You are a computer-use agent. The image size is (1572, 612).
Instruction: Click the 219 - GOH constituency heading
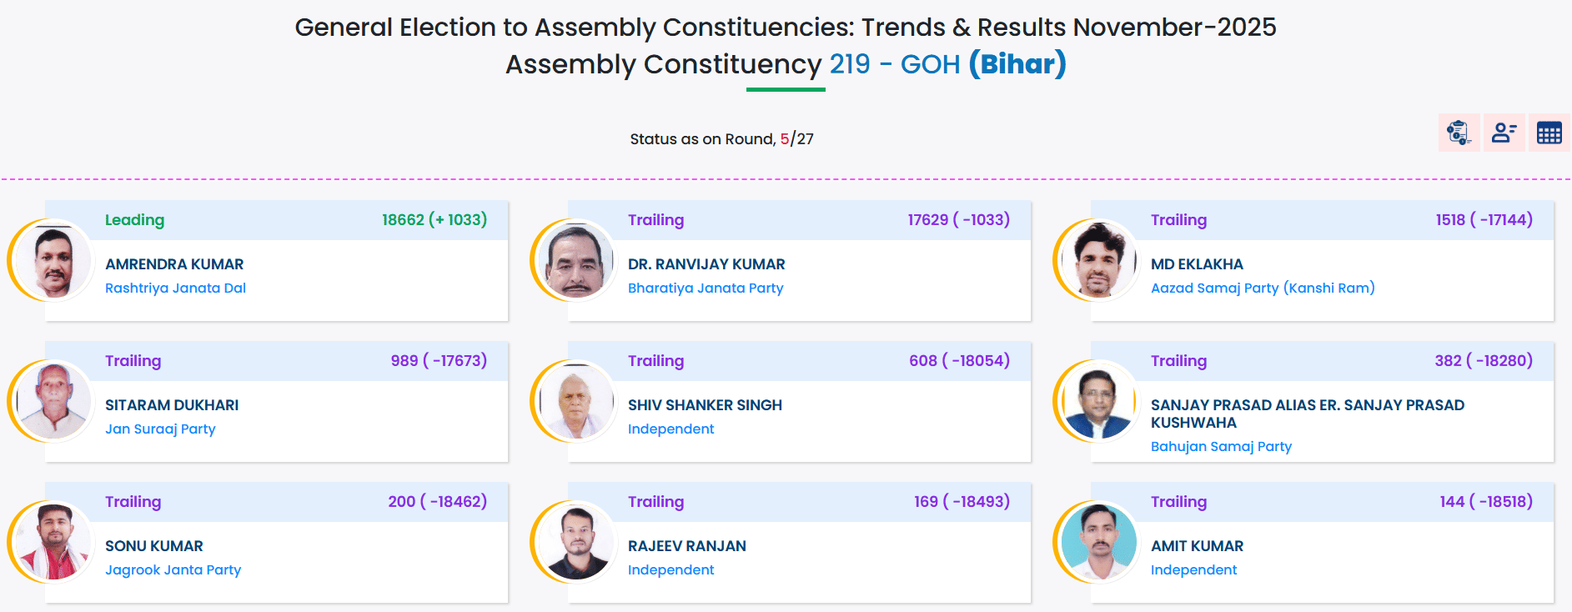894,64
